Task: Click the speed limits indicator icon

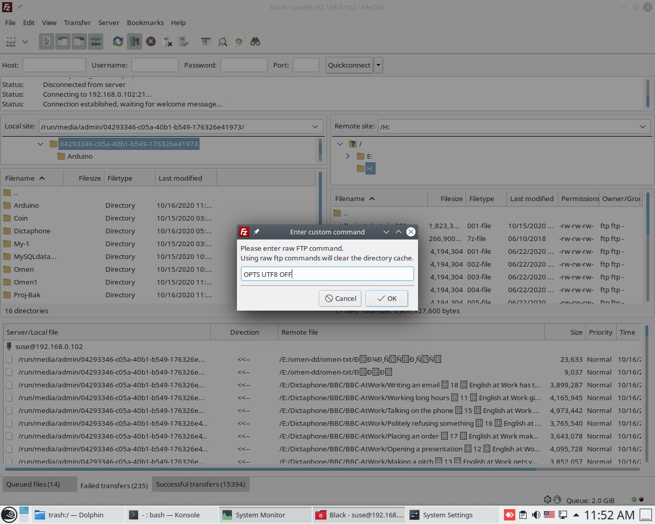Action: point(557,499)
